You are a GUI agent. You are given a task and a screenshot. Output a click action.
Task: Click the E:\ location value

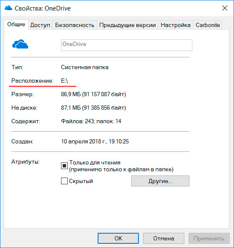pos(64,81)
